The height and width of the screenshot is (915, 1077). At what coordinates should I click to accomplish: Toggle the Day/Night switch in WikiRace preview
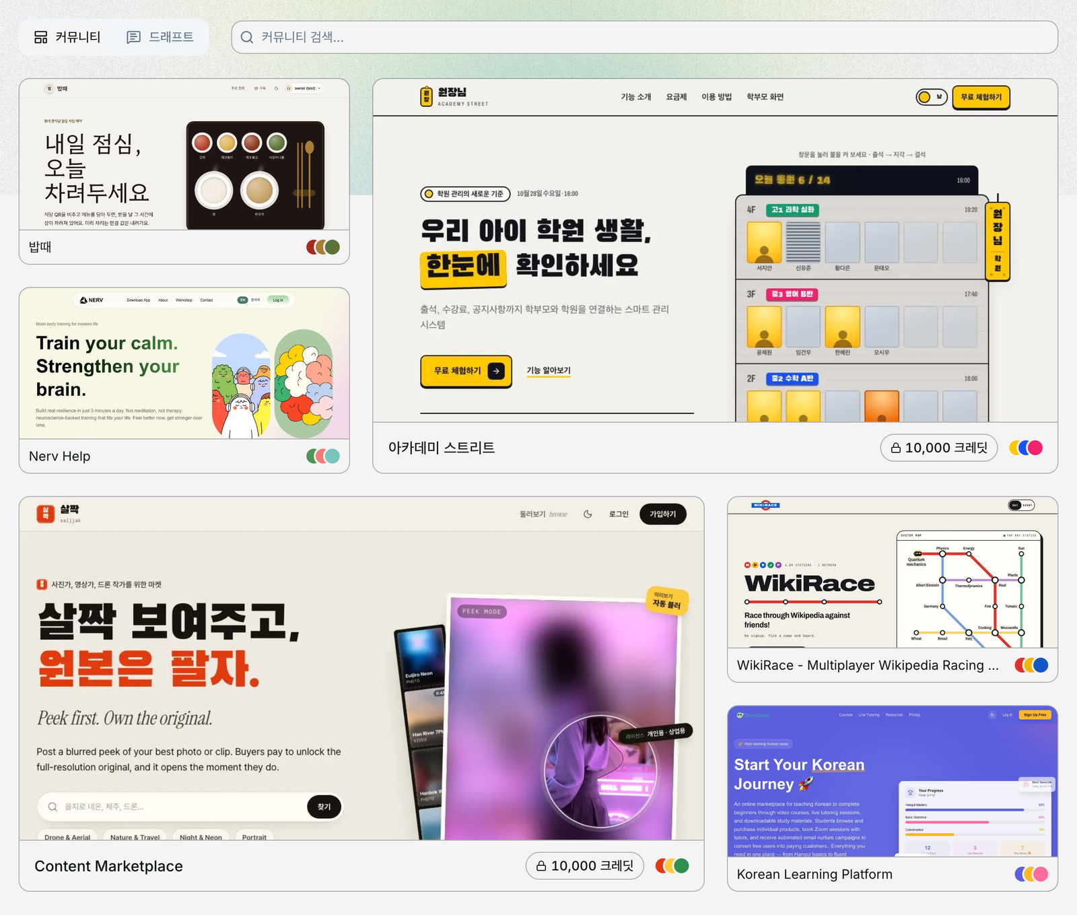click(1021, 505)
